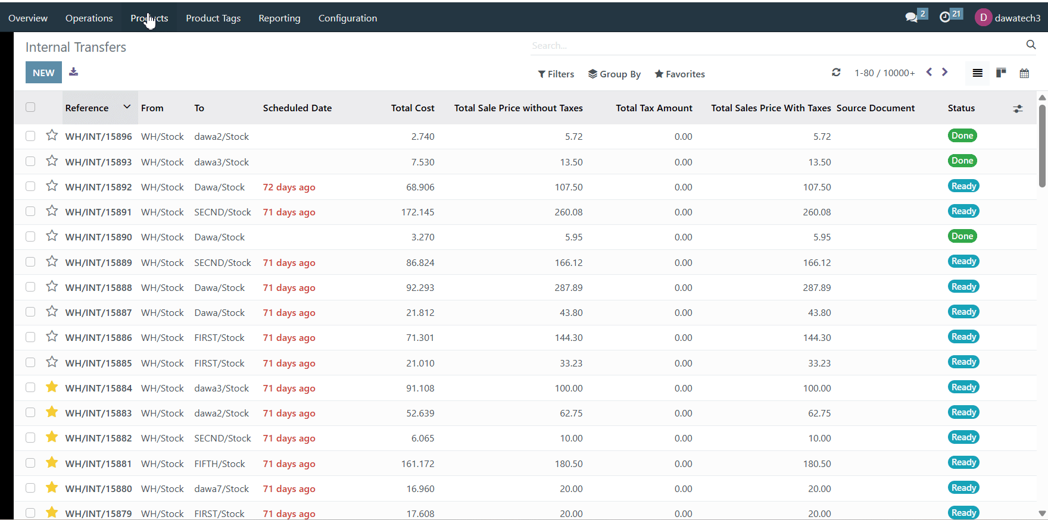The image size is (1048, 520).
Task: Sort by Status column header
Action: pyautogui.click(x=961, y=108)
